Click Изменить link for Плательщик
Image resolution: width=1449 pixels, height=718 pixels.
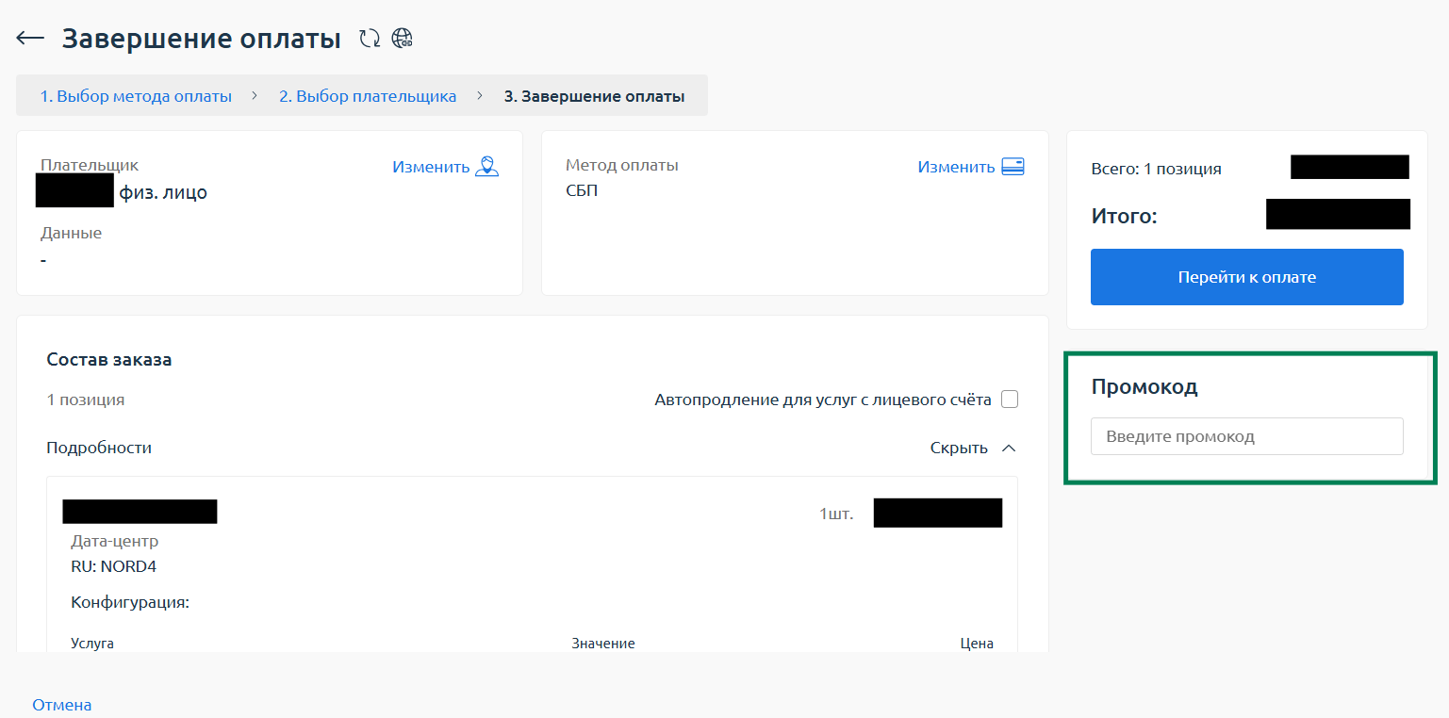coord(430,167)
